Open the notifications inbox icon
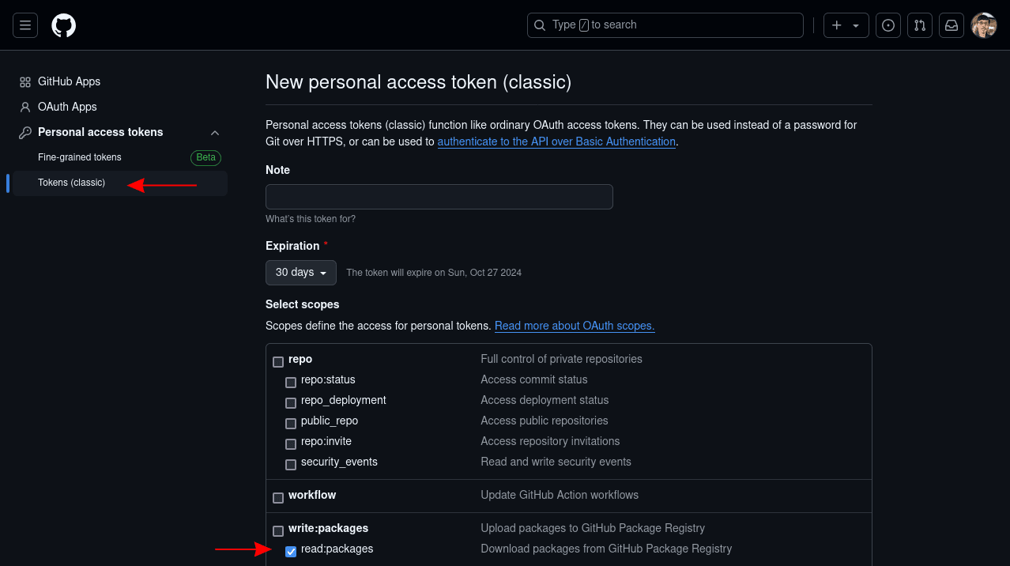 point(952,25)
